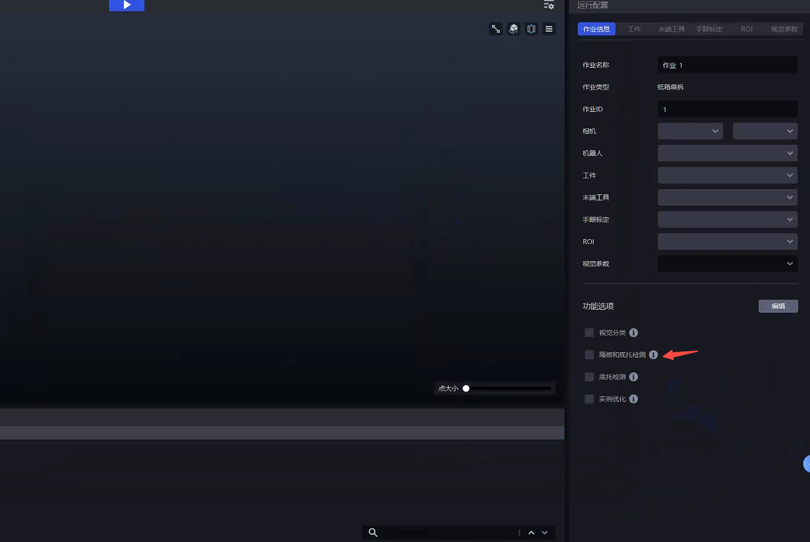Click the 编辑 button

coord(778,306)
